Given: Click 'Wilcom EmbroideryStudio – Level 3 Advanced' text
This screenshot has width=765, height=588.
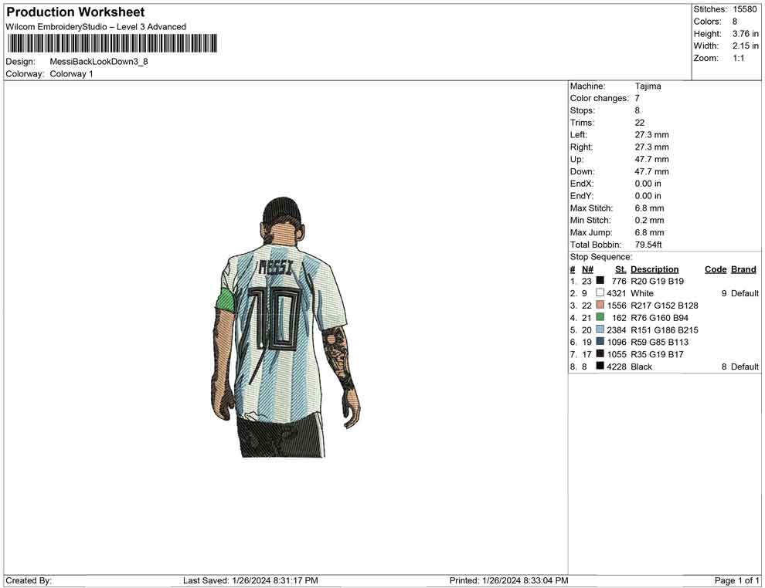Looking at the screenshot, I should coord(96,27).
